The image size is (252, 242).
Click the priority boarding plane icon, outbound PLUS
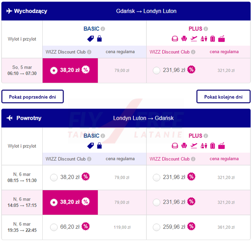click(194, 38)
